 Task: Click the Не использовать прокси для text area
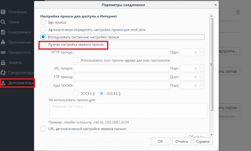(128, 111)
